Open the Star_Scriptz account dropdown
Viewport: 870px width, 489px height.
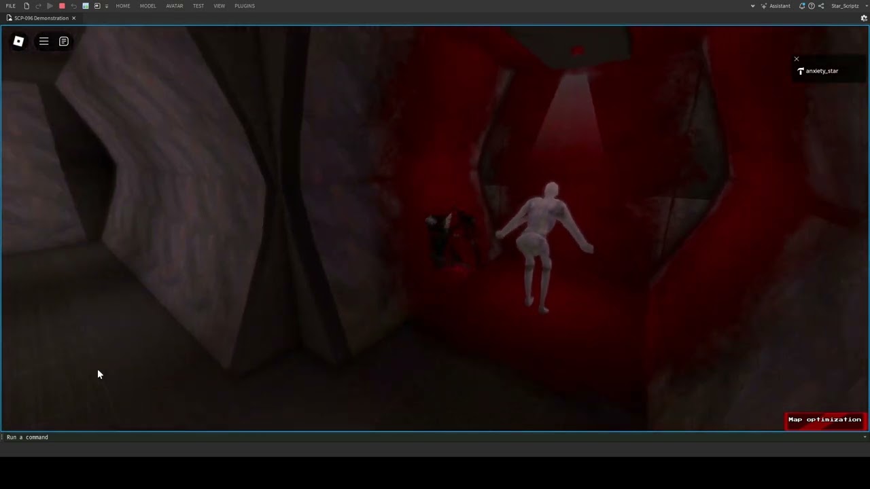pos(849,6)
